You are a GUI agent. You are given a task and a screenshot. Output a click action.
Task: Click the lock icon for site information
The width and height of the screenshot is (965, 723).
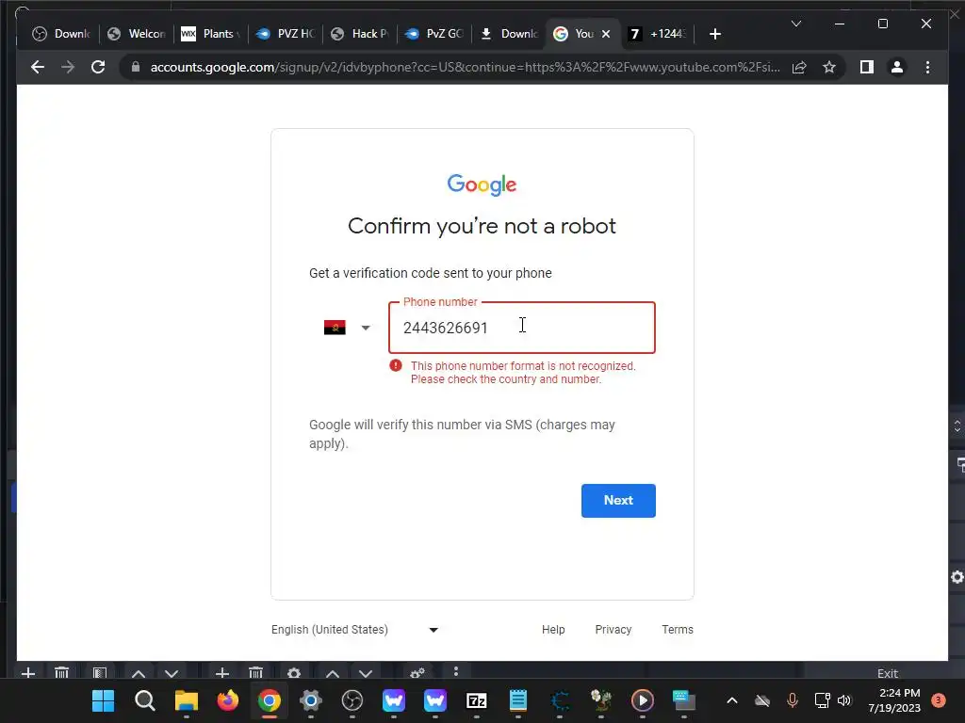(x=136, y=67)
